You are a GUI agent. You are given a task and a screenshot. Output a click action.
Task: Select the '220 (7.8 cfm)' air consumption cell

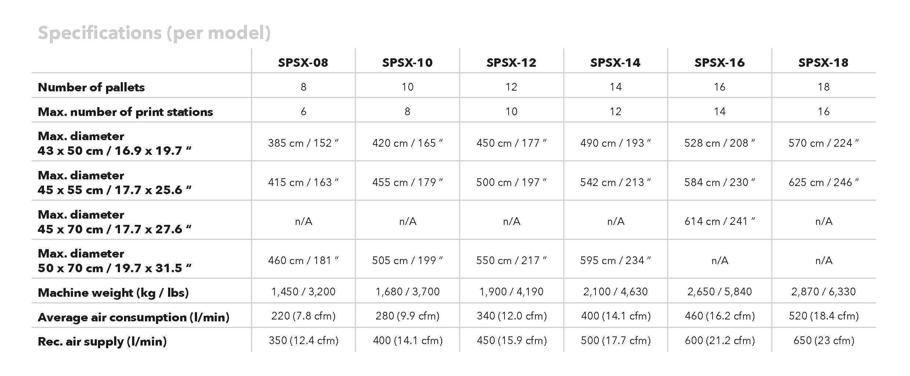(x=303, y=316)
